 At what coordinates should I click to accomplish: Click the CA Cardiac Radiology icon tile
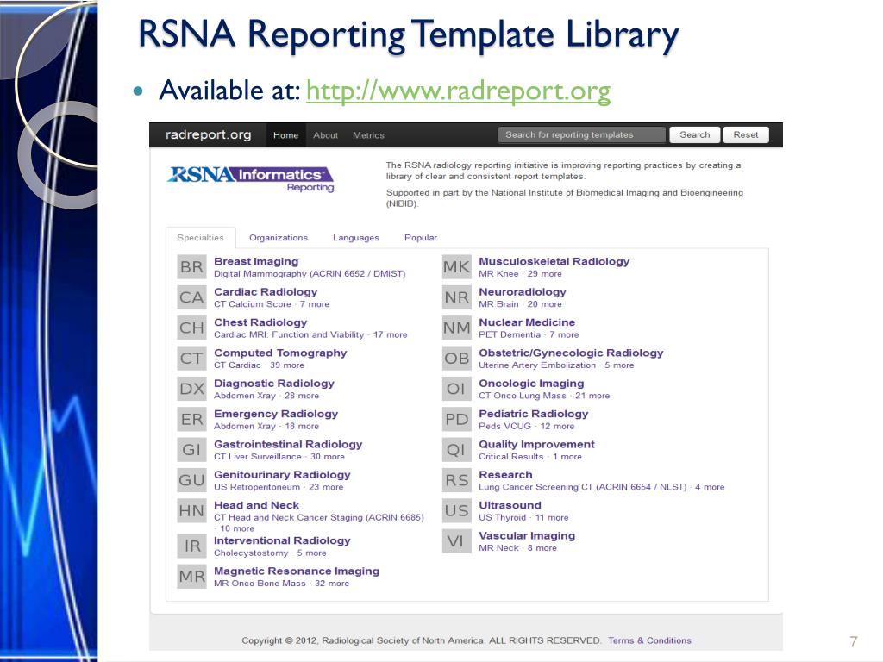191,297
